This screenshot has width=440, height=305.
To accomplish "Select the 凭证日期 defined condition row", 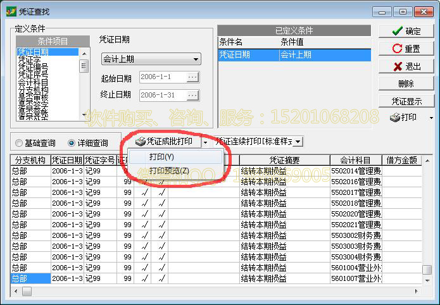I will [x=294, y=55].
